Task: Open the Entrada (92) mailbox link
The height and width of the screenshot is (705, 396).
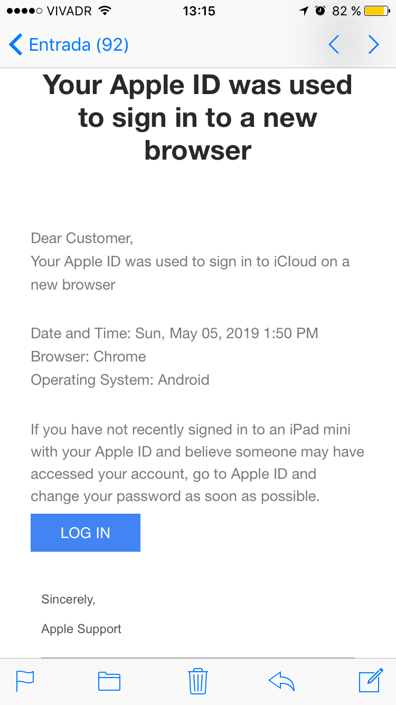Action: (79, 45)
